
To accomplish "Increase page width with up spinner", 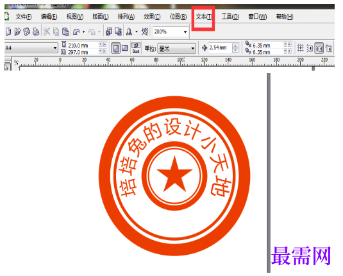I will [105, 44].
